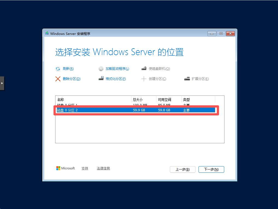Click the extend partition drive icon
The height and width of the screenshot is (209, 278).
click(x=187, y=79)
